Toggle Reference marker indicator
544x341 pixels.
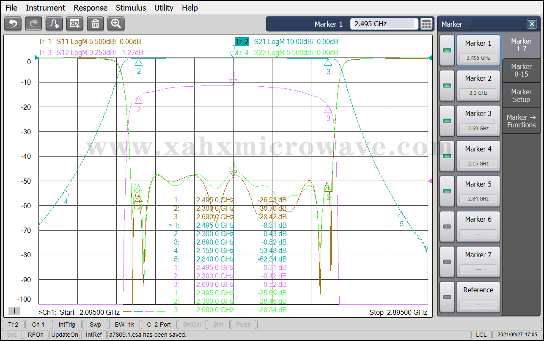click(x=447, y=297)
